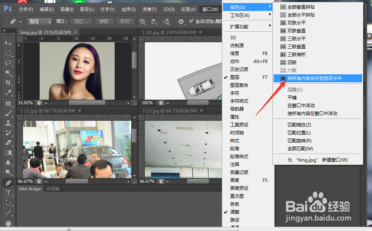Viewport: 372px width, 231px height.
Task: Click the 66.67% zoom field for 1 (3).jpg
Action: coord(25,181)
